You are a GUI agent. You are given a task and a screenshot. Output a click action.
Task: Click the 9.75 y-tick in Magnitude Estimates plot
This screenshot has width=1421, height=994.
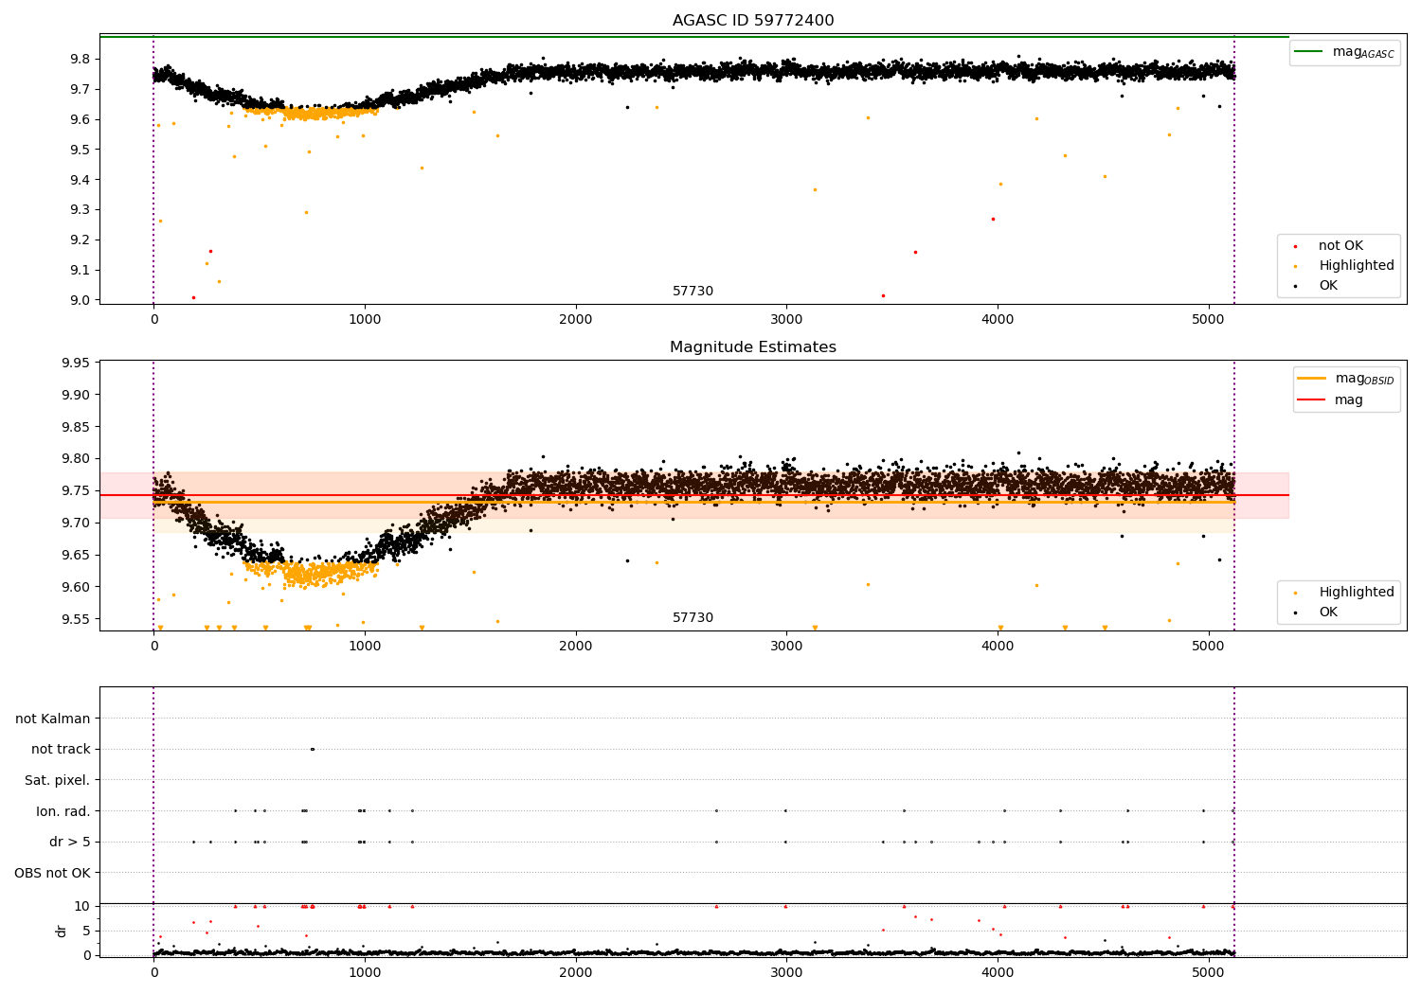click(77, 490)
